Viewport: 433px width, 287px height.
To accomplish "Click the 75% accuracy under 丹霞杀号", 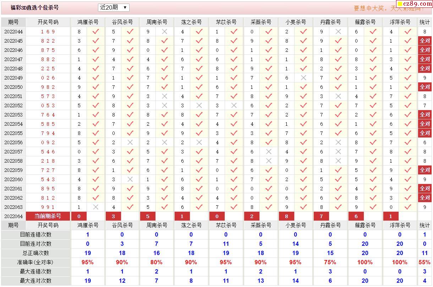I will point(330,262).
